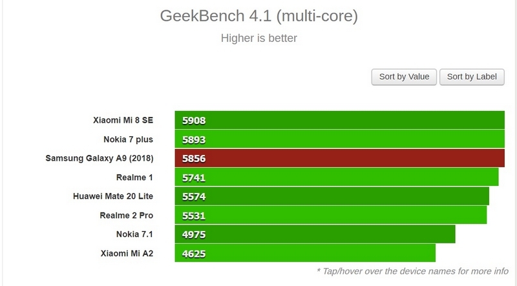Click the Nokia 7.1 device label
The height and width of the screenshot is (286, 517).
coord(134,234)
